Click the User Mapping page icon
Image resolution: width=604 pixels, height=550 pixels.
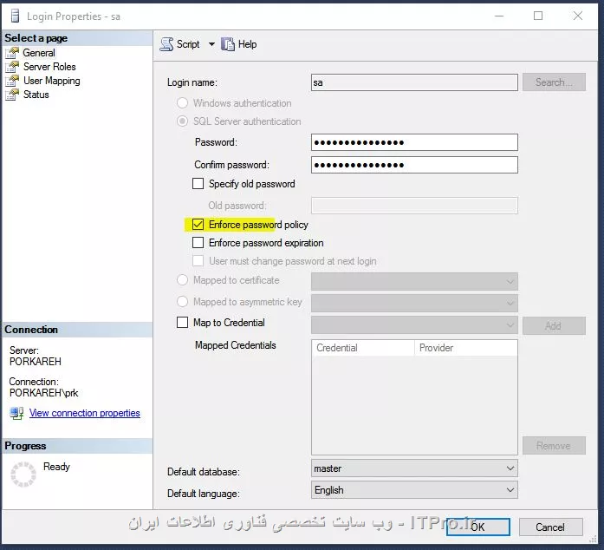tap(12, 81)
